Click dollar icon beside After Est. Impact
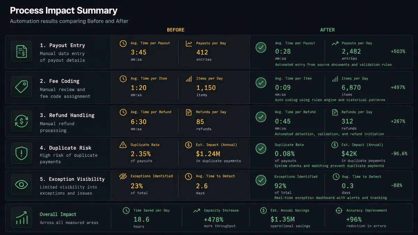418x235 pixels. click(335, 145)
